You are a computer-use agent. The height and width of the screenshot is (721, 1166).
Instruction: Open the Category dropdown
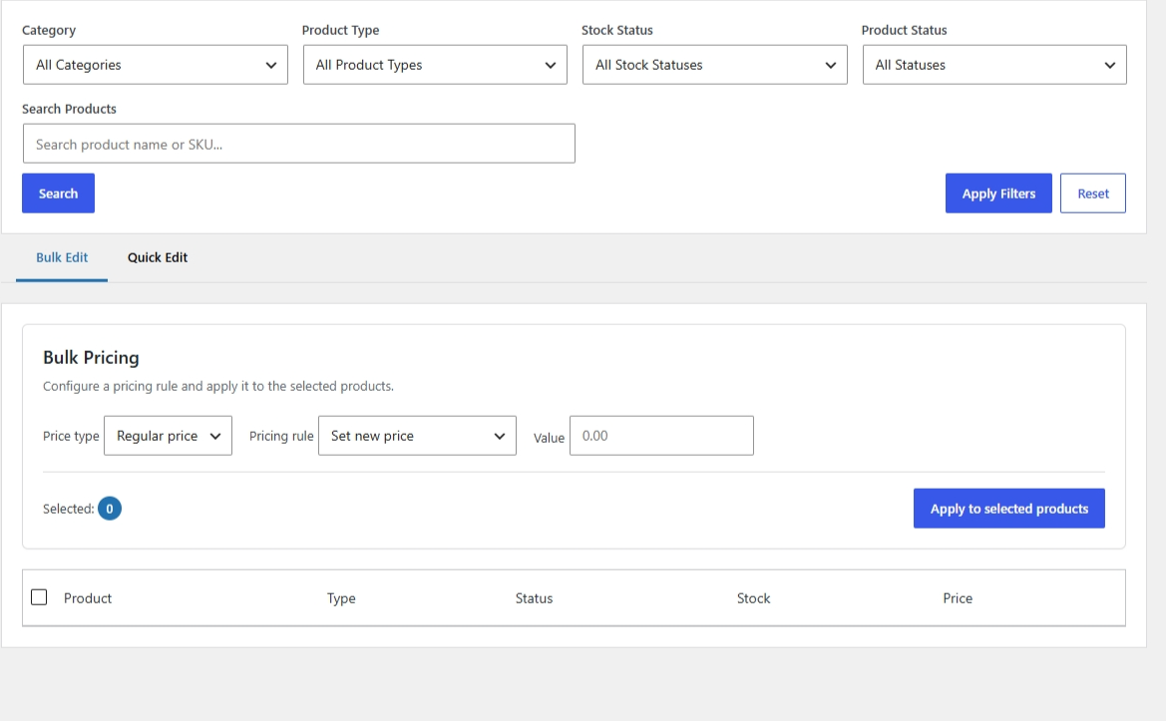point(156,65)
